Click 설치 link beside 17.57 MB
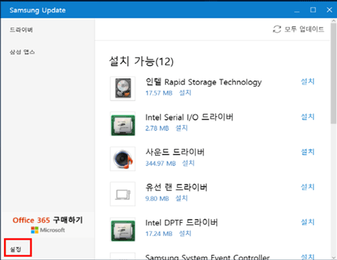337x260 pixels. coord(185,93)
